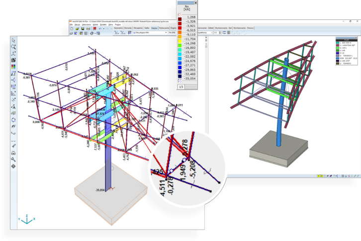Open the Plik menu
This screenshot has height=241, width=361.
72,24
